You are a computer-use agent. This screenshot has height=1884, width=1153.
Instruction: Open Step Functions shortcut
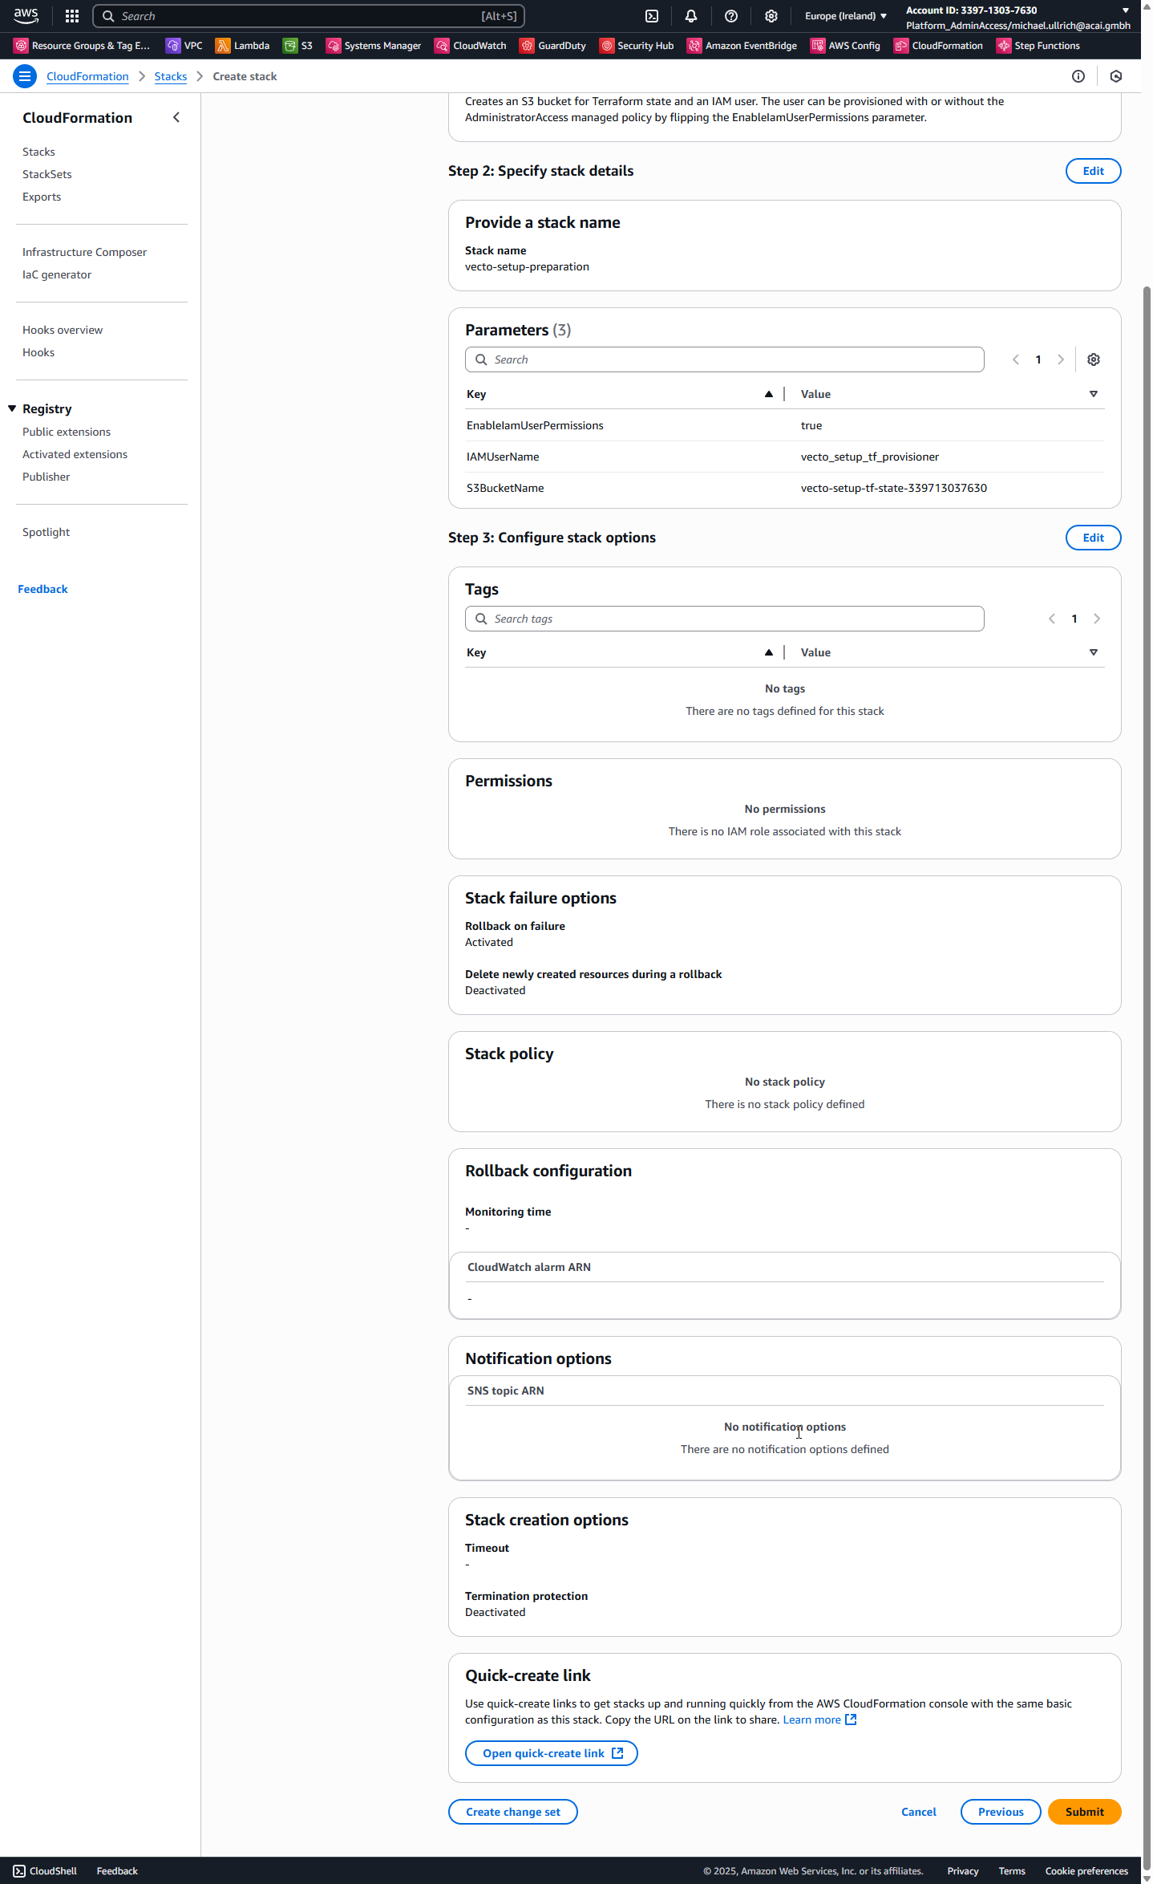(1038, 46)
